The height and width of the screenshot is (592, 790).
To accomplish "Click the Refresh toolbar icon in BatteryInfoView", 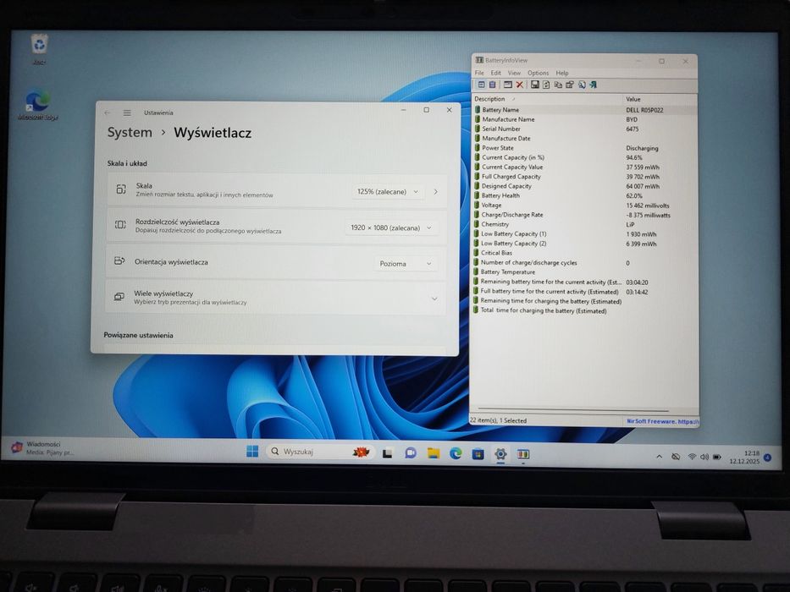I will pos(546,85).
